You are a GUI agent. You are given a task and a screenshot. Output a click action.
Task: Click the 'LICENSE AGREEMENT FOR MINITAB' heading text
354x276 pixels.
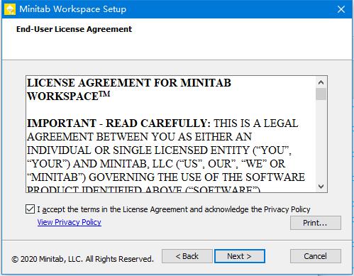pyautogui.click(x=129, y=83)
